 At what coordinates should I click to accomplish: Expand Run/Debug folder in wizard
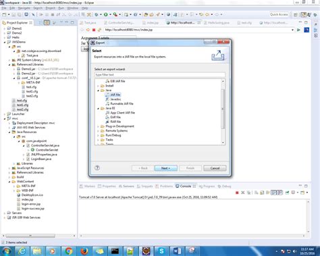tap(99, 135)
